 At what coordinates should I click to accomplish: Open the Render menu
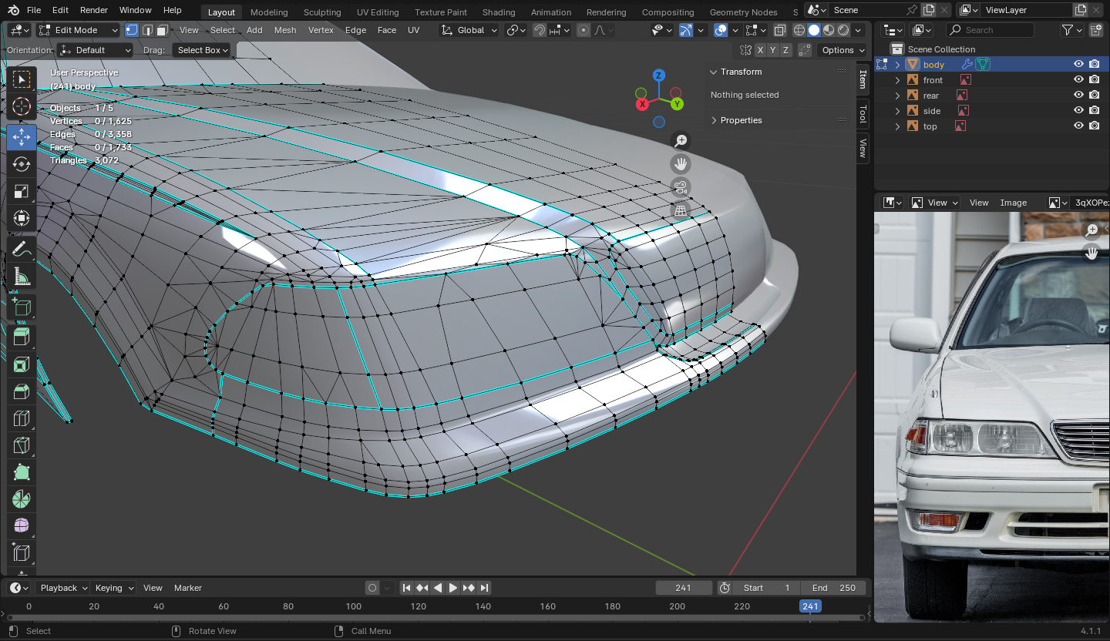point(94,10)
